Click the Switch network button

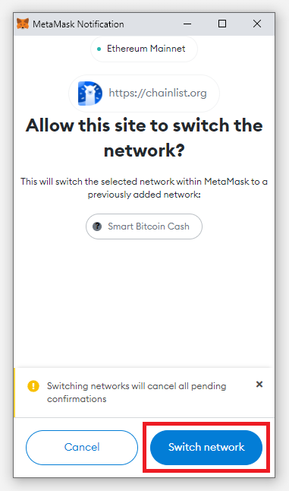click(x=206, y=447)
